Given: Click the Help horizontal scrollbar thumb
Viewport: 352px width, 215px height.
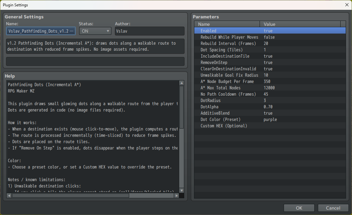Looking at the screenshot, I should [71, 196].
